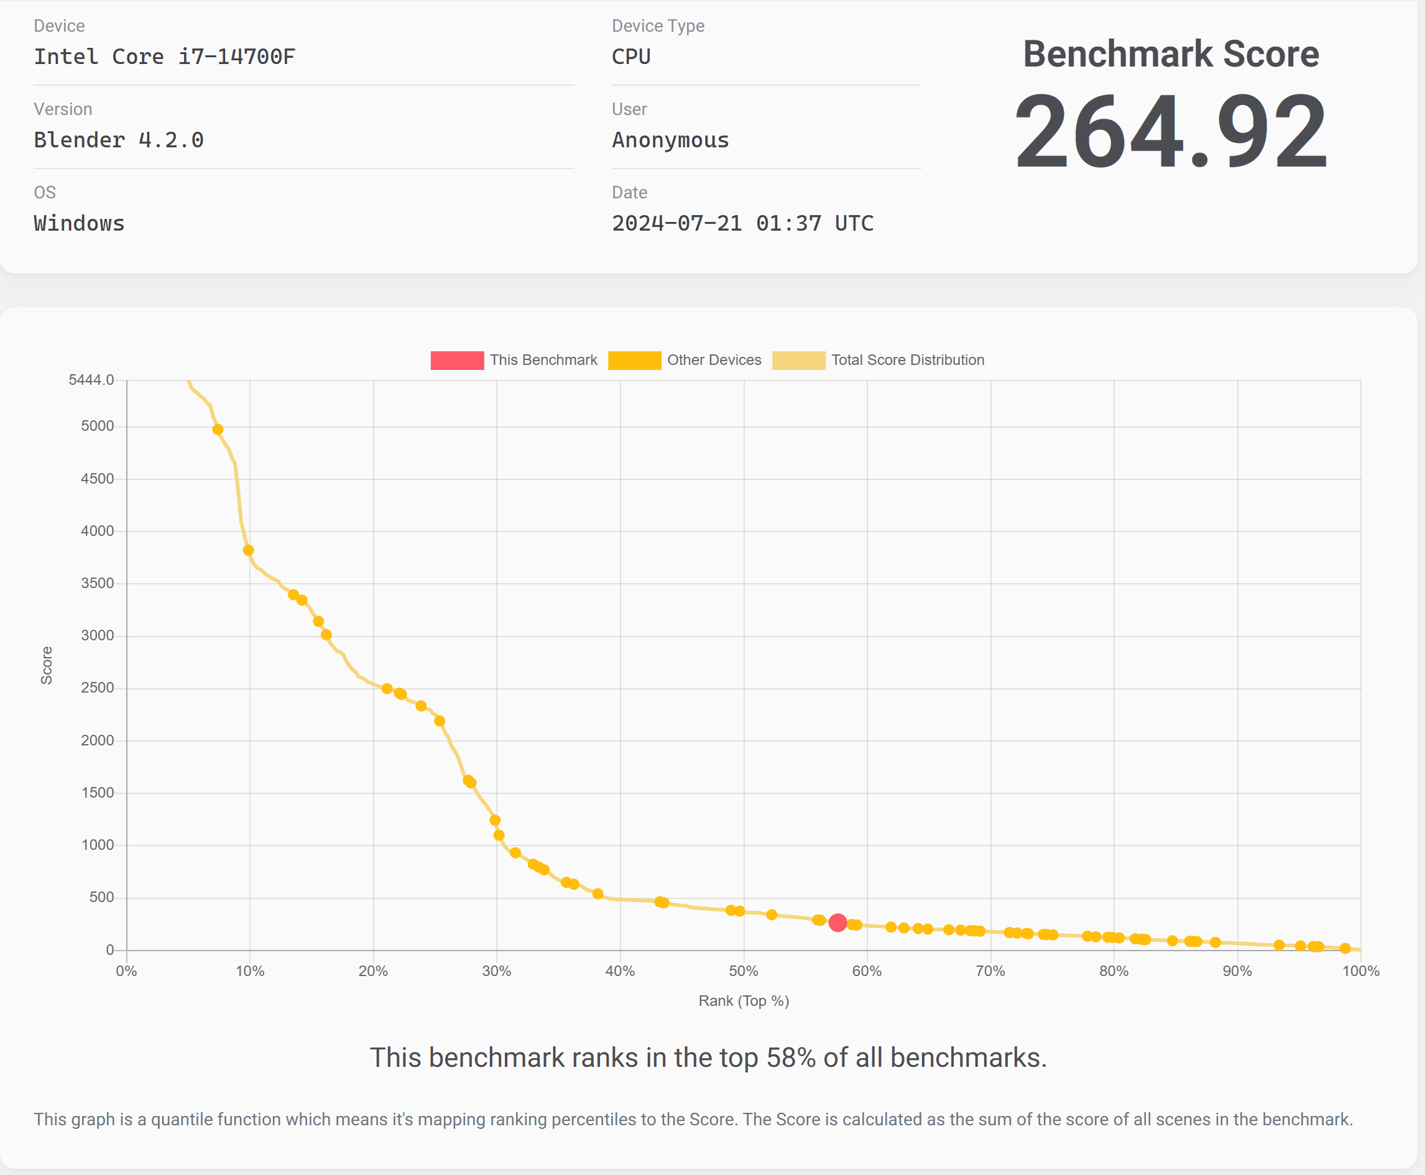
Task: Click the 264.92 benchmark score number
Action: click(1171, 132)
